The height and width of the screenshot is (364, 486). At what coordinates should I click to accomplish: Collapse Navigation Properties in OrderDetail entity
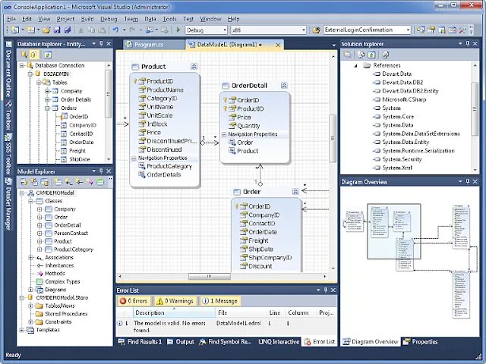[x=224, y=134]
